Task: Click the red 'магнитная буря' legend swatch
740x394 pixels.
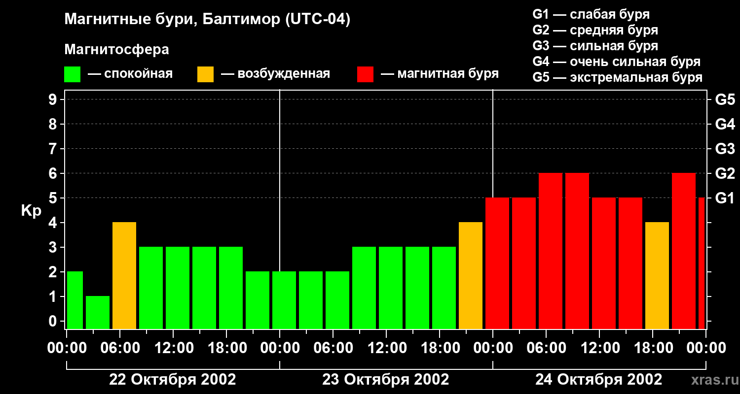Action: point(365,74)
